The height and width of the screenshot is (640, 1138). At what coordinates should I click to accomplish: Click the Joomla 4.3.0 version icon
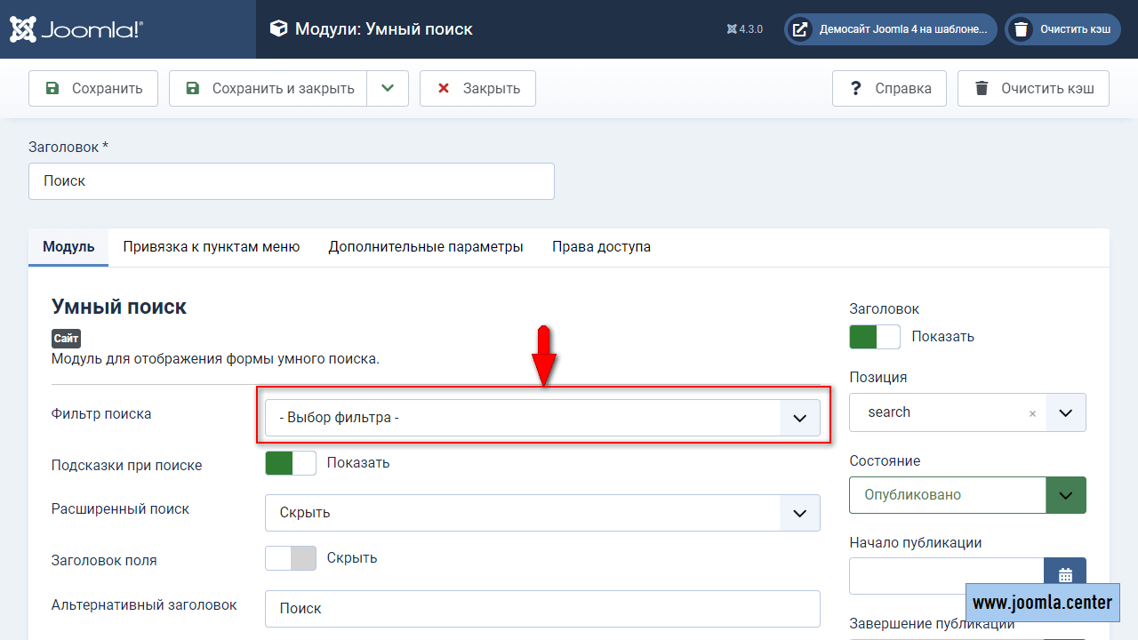(x=732, y=29)
